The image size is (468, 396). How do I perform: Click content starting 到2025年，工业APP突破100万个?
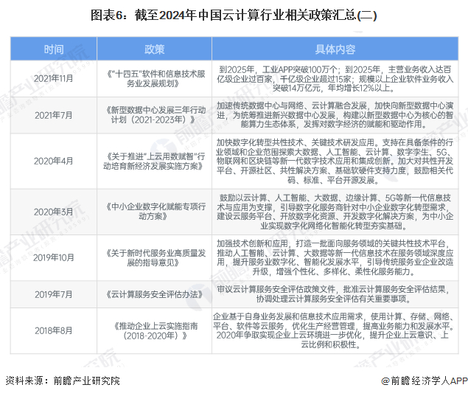coord(335,79)
